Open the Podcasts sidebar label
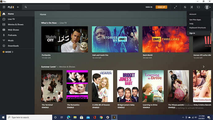This screenshot has width=213, height=120. pyautogui.click(x=12, y=35)
